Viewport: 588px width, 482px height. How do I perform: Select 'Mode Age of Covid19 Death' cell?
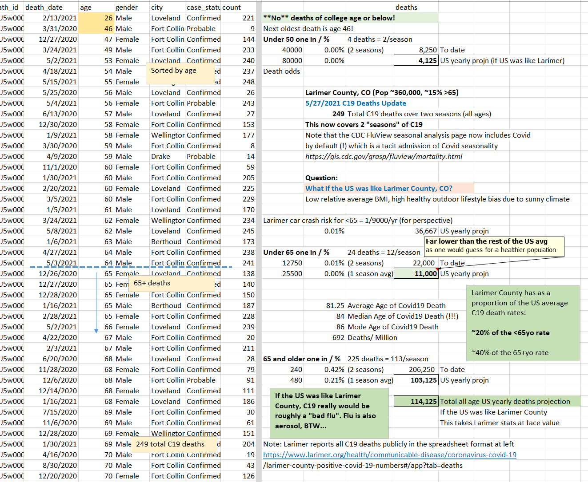(393, 327)
